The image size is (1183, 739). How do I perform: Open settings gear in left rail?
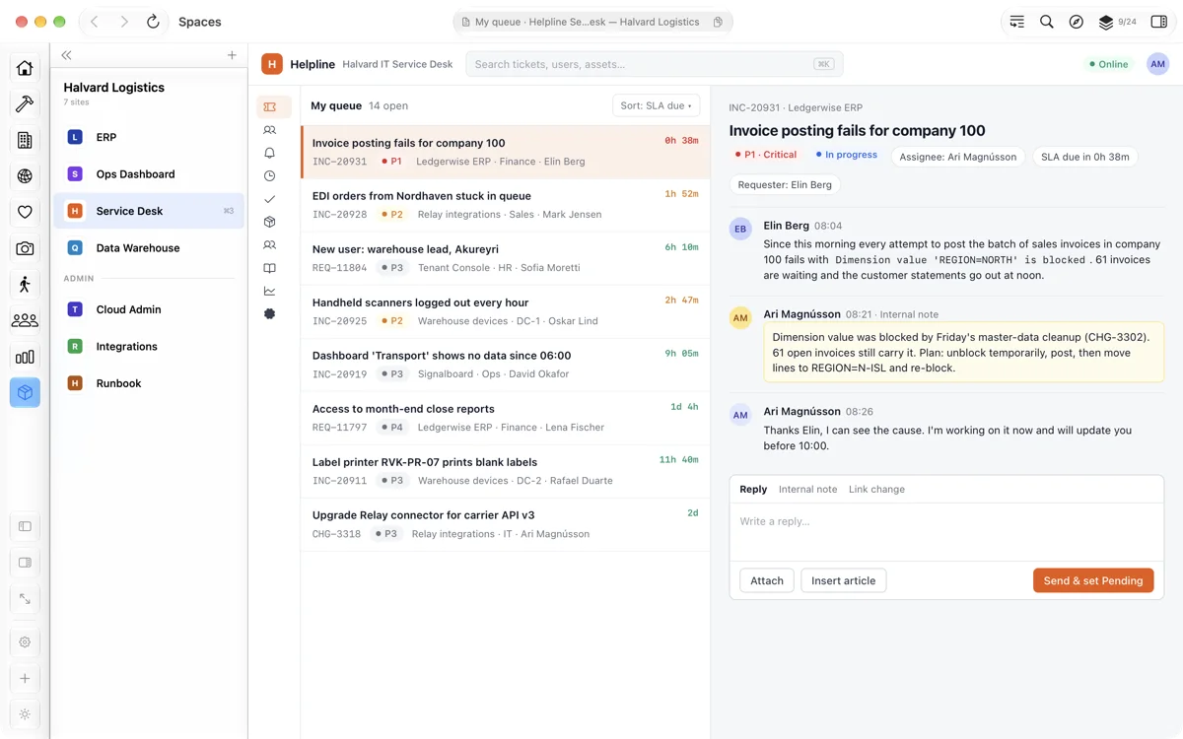tap(25, 642)
